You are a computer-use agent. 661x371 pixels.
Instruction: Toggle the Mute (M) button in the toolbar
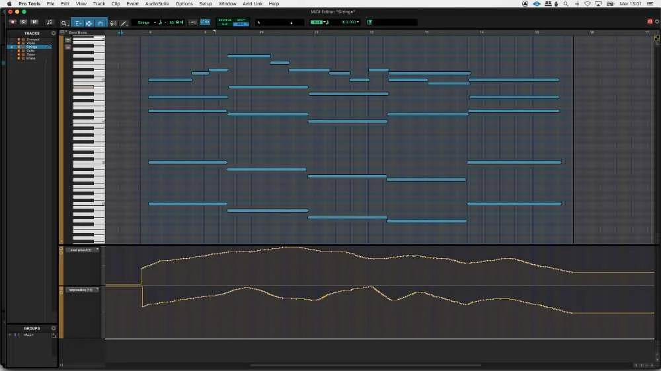(x=34, y=22)
